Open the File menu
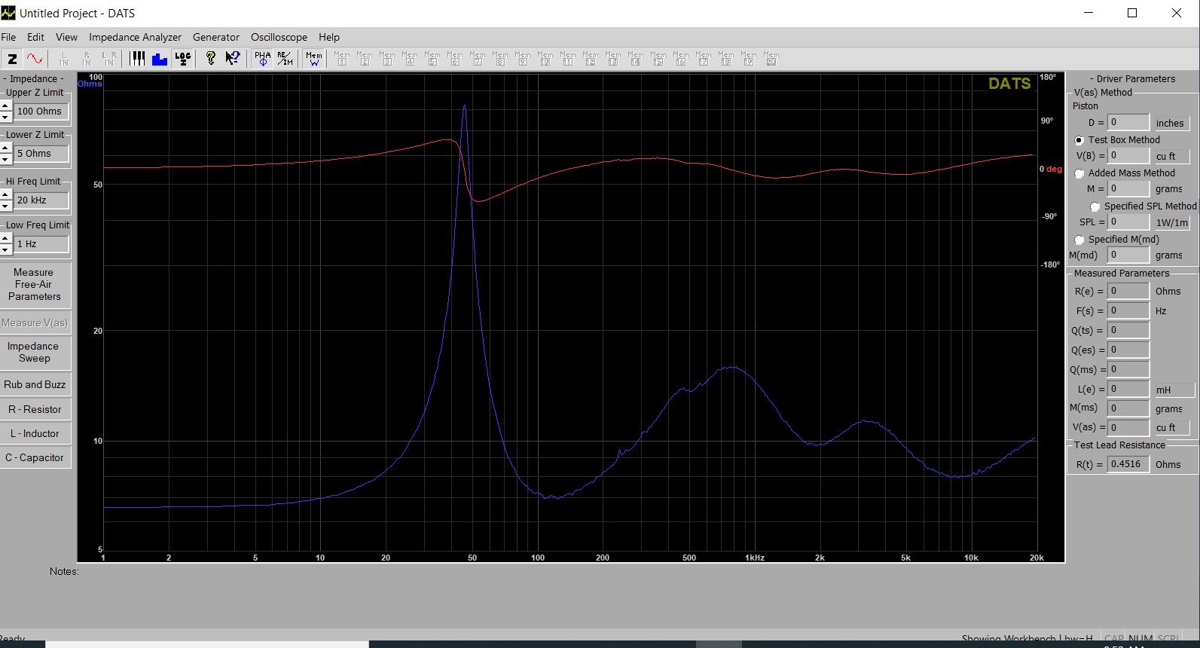Screen dimensions: 1200x648 8,37
